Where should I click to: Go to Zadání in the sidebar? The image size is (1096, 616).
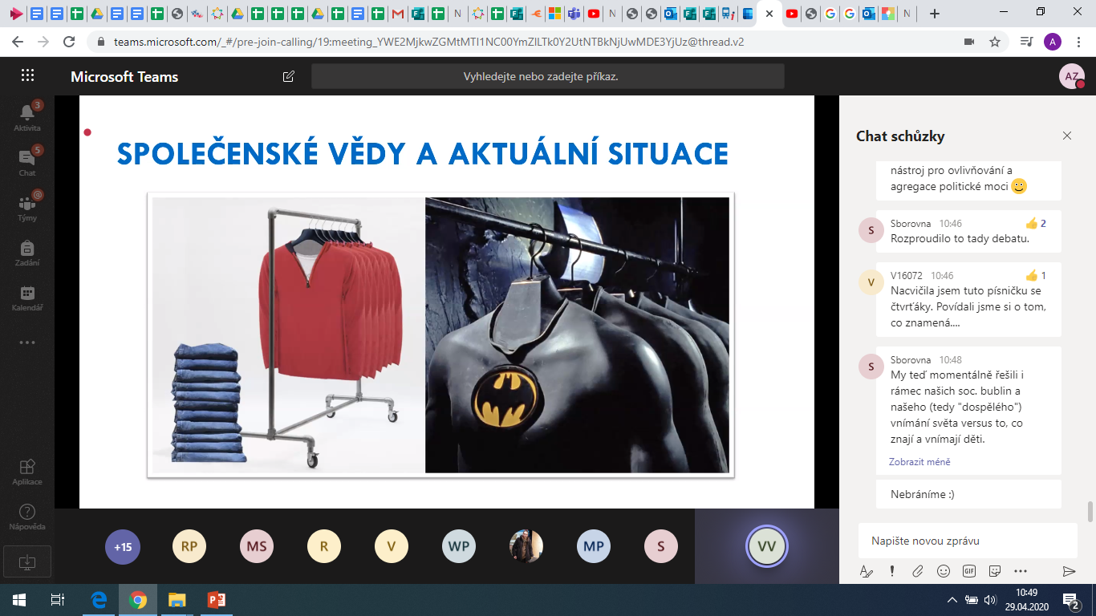27,252
